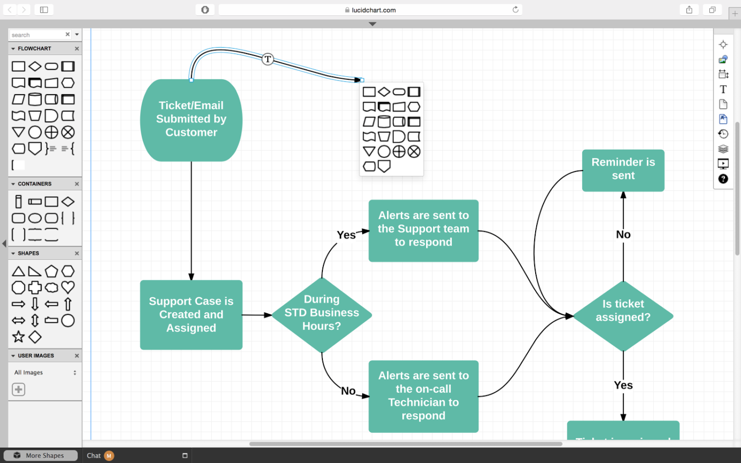Pick the cylinder database shape in Flowchart panel
Image resolution: width=741 pixels, height=463 pixels.
(35, 99)
